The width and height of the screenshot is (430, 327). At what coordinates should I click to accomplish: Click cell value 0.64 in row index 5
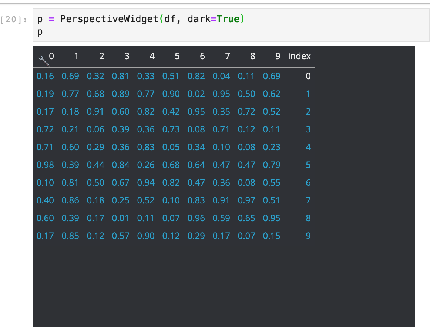pyautogui.click(x=196, y=165)
